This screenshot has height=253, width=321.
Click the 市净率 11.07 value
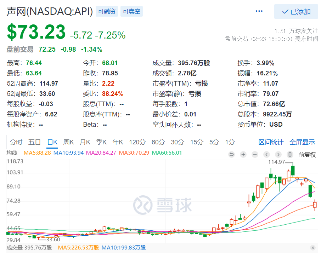coord(271,84)
